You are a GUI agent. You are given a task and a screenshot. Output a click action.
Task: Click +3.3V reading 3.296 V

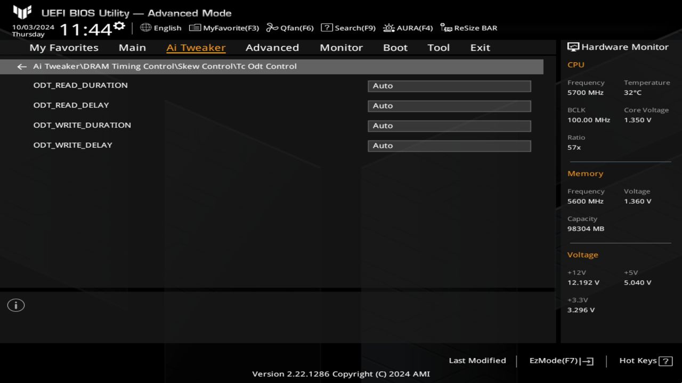pyautogui.click(x=581, y=310)
